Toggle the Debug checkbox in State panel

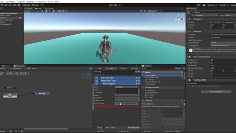point(96,128)
